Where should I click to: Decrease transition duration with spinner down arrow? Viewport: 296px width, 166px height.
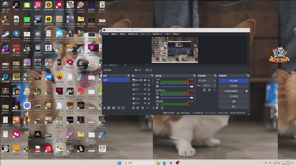pos(215,86)
